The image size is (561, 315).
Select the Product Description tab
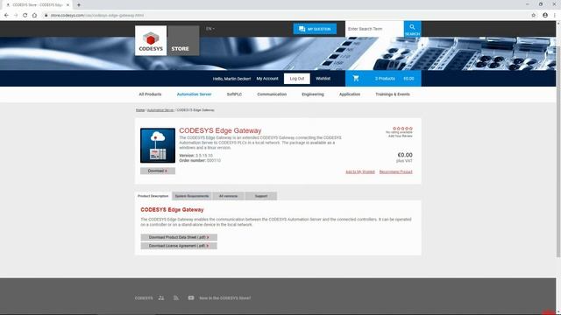(153, 196)
